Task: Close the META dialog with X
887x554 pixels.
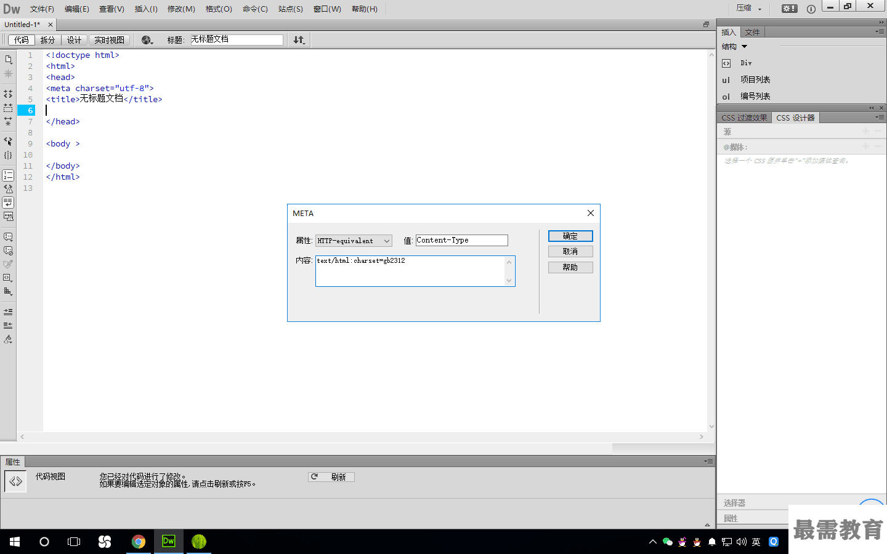Action: point(591,213)
